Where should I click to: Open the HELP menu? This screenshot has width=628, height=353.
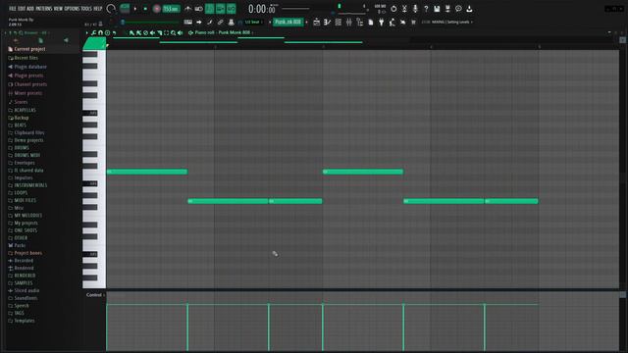click(x=98, y=9)
